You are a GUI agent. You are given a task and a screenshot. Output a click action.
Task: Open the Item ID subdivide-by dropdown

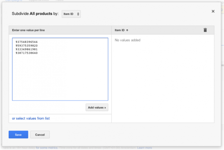pos(71,14)
